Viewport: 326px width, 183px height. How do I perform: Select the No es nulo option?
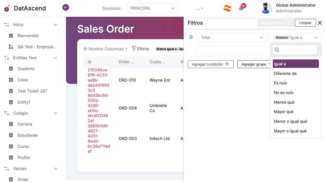pos(296,93)
